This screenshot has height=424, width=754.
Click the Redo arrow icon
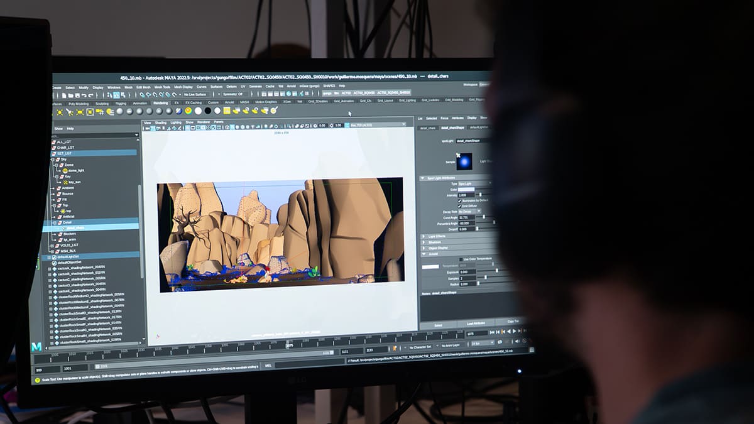90,95
